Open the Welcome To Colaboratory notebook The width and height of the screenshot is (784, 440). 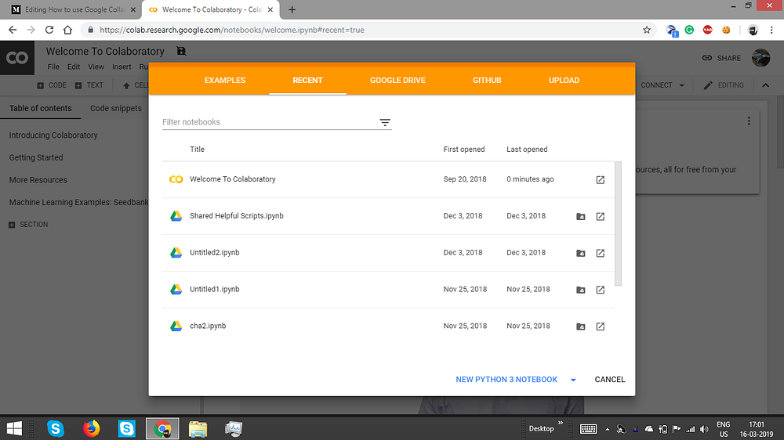click(x=233, y=179)
